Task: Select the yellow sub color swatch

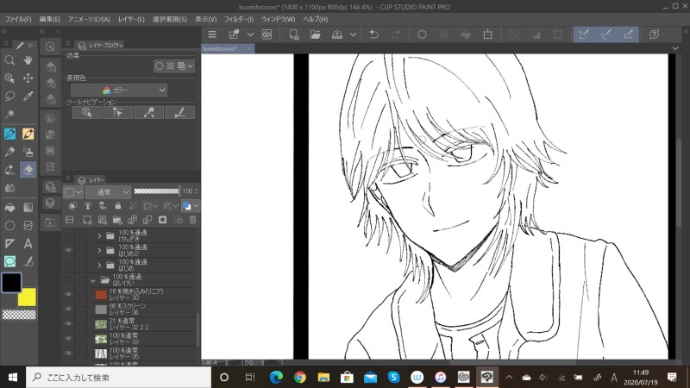Action: click(28, 297)
